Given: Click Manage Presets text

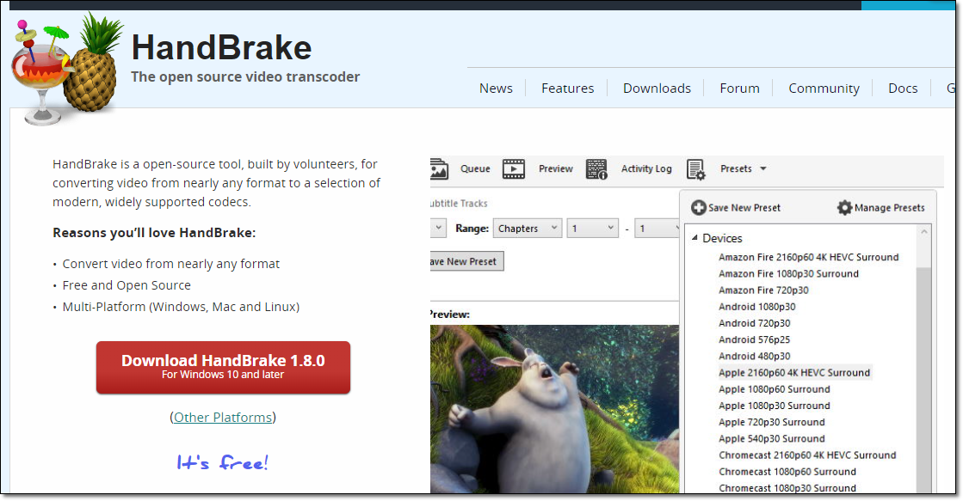Looking at the screenshot, I should coord(889,208).
